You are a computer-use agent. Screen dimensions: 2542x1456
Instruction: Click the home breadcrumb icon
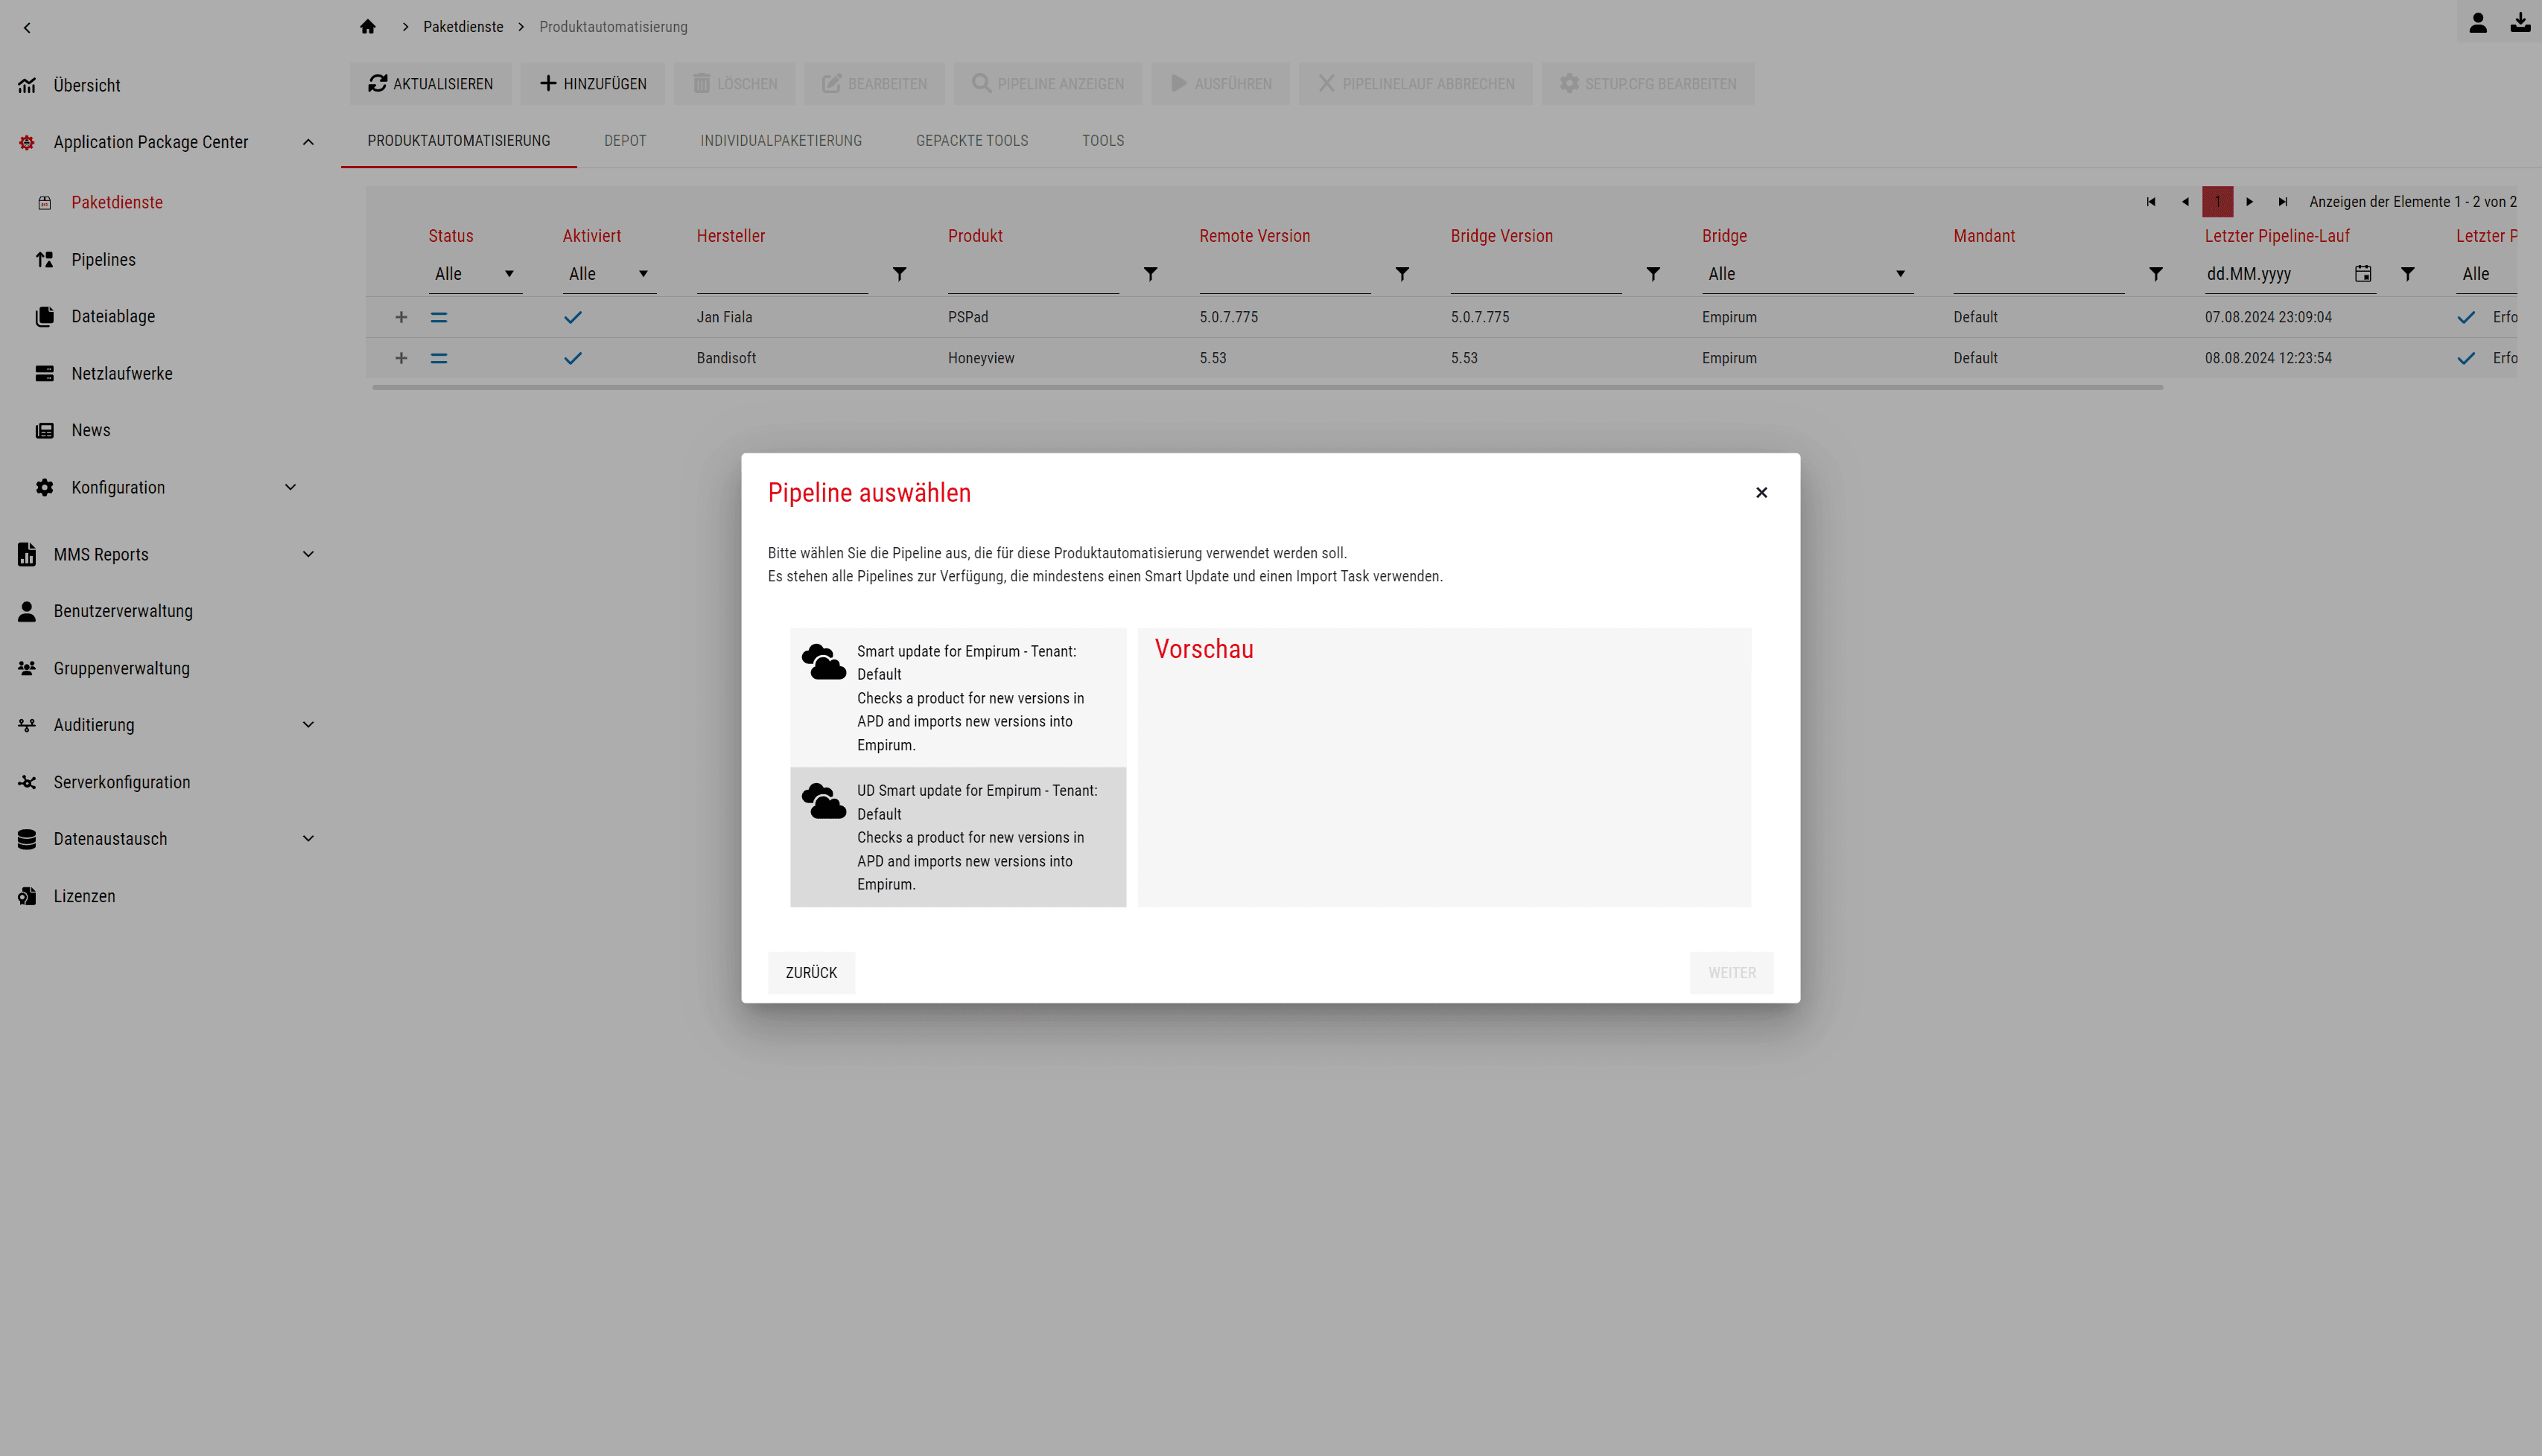pyautogui.click(x=367, y=27)
